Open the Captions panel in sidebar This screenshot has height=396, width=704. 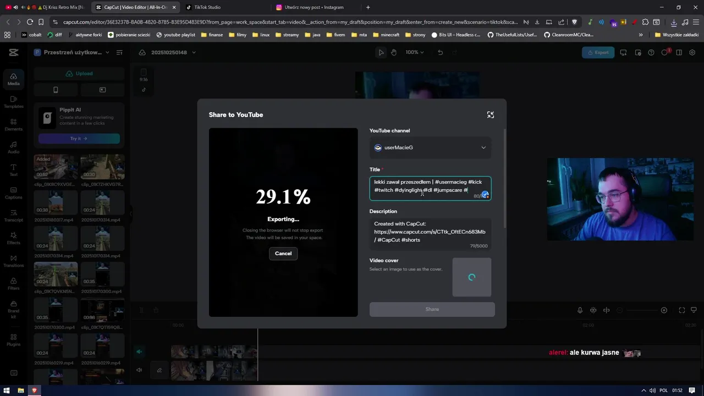(14, 193)
